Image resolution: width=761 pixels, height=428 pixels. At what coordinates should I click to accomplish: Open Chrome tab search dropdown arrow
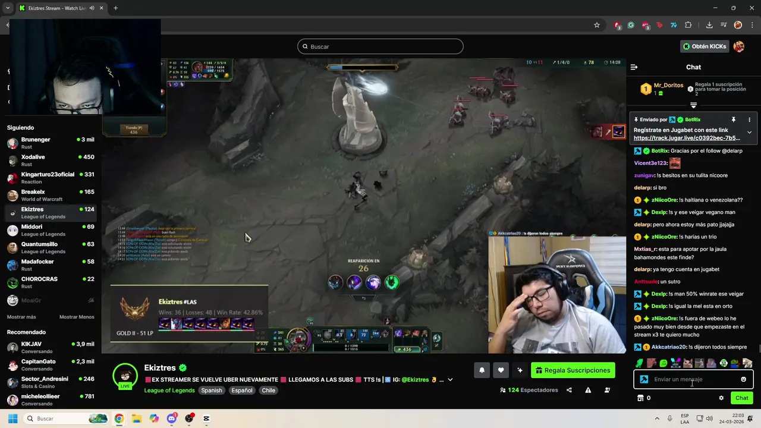(8, 8)
